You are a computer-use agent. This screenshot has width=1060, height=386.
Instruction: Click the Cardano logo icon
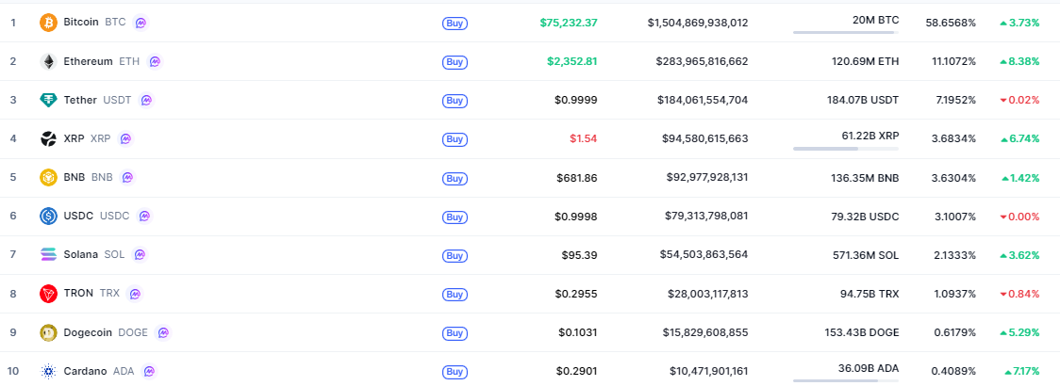[x=48, y=371]
